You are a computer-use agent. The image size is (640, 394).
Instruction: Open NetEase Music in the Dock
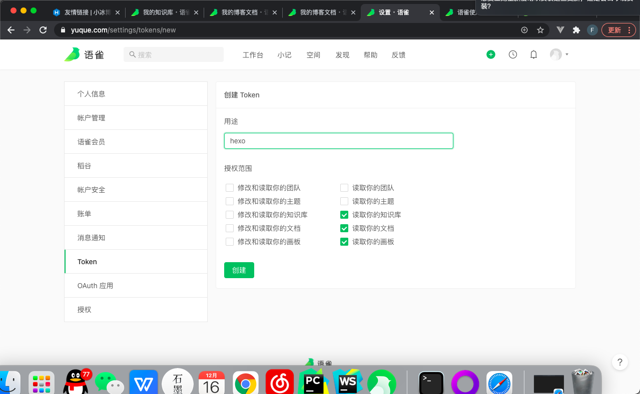279,382
